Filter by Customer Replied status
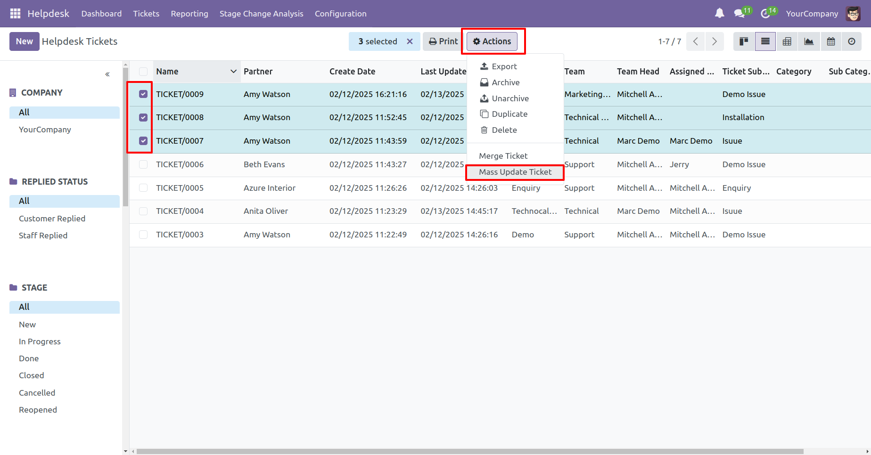 click(52, 219)
